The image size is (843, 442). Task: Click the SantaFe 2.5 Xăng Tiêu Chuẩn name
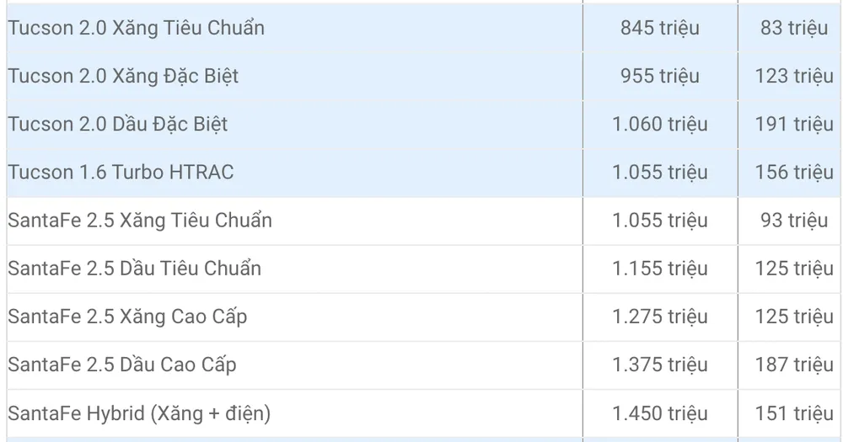coord(140,221)
